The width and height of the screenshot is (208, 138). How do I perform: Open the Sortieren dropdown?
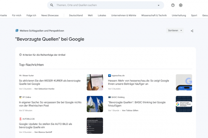click(x=175, y=30)
